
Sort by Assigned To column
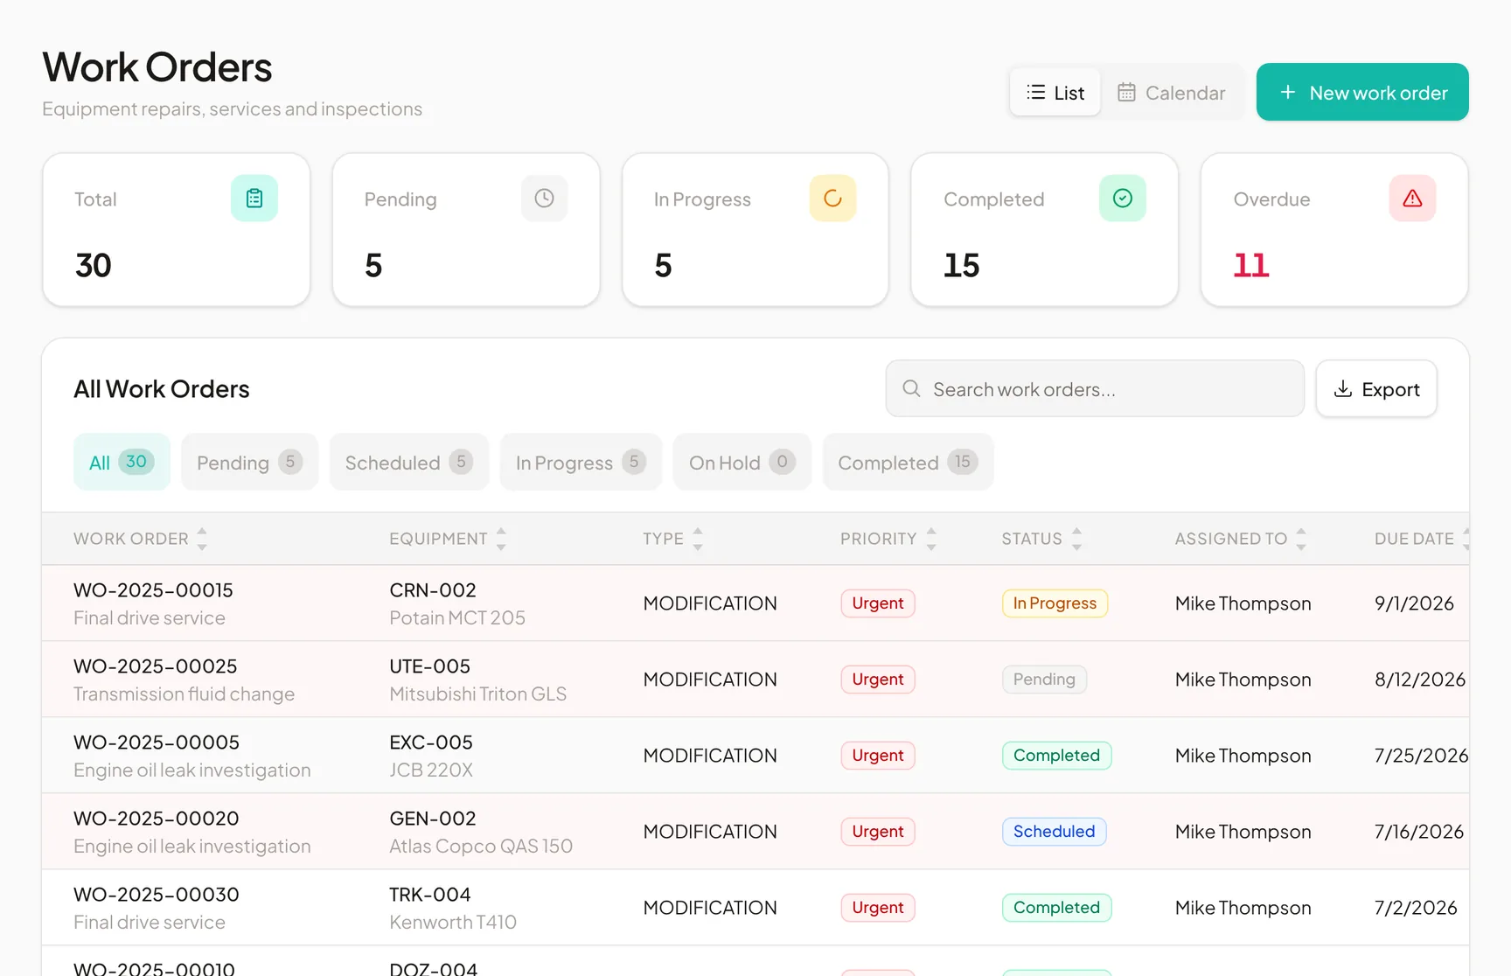1240,539
